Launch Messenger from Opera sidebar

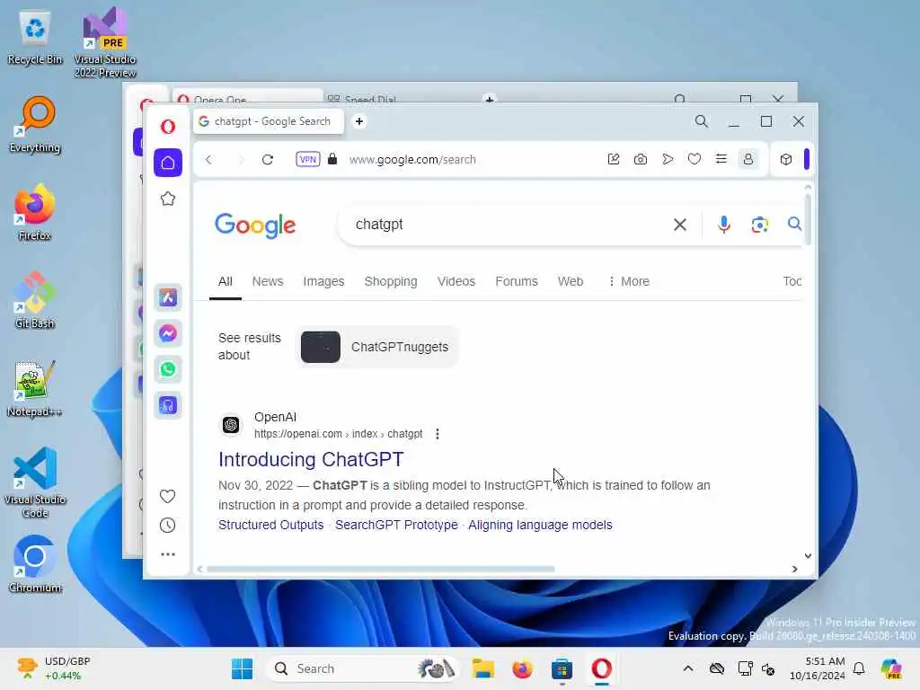(168, 333)
